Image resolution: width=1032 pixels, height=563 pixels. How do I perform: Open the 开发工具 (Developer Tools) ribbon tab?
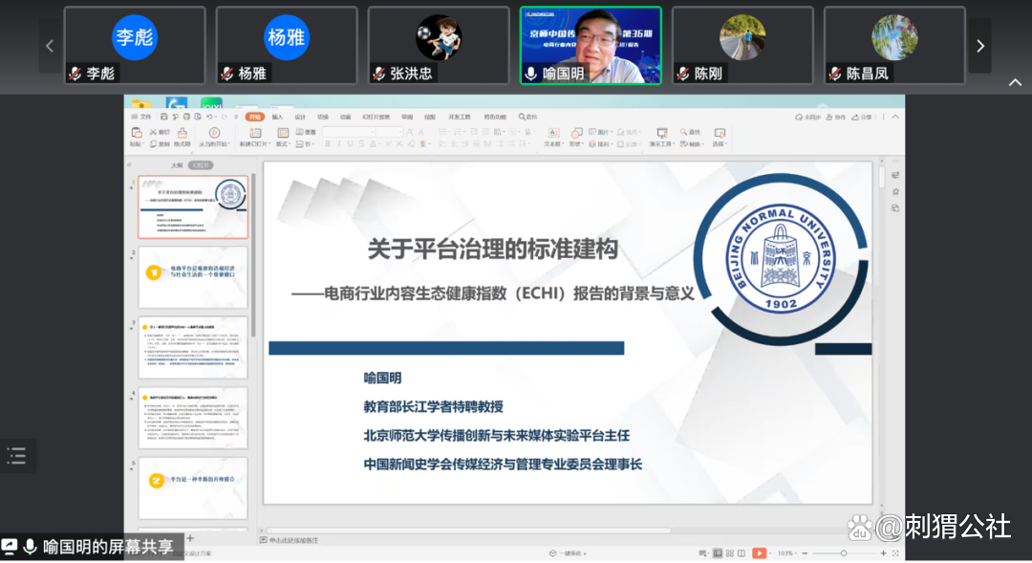coord(460,117)
